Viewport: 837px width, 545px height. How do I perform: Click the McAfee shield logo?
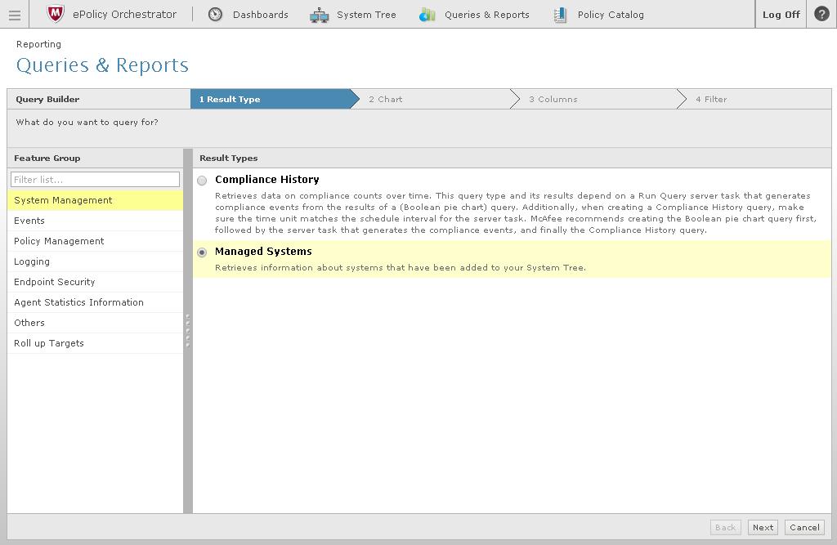[x=56, y=14]
